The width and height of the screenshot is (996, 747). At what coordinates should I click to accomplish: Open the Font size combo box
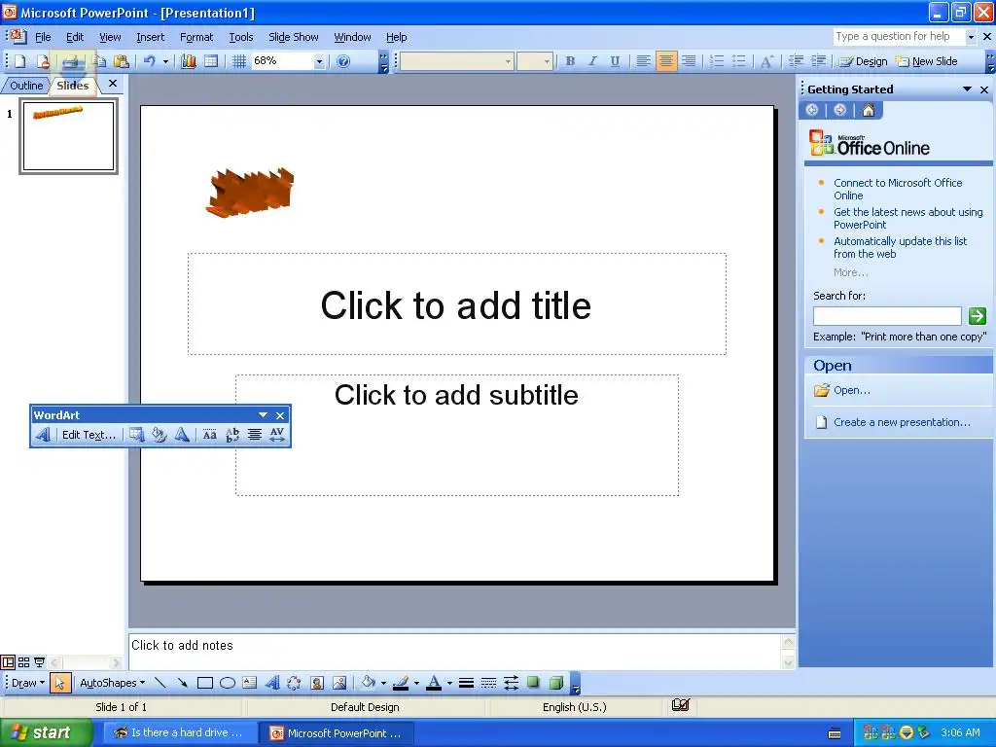click(534, 61)
